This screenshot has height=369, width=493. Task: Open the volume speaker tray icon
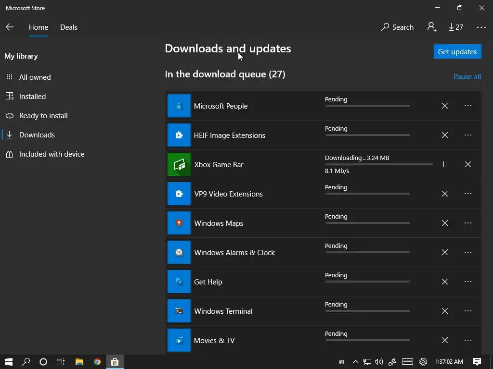tap(379, 362)
